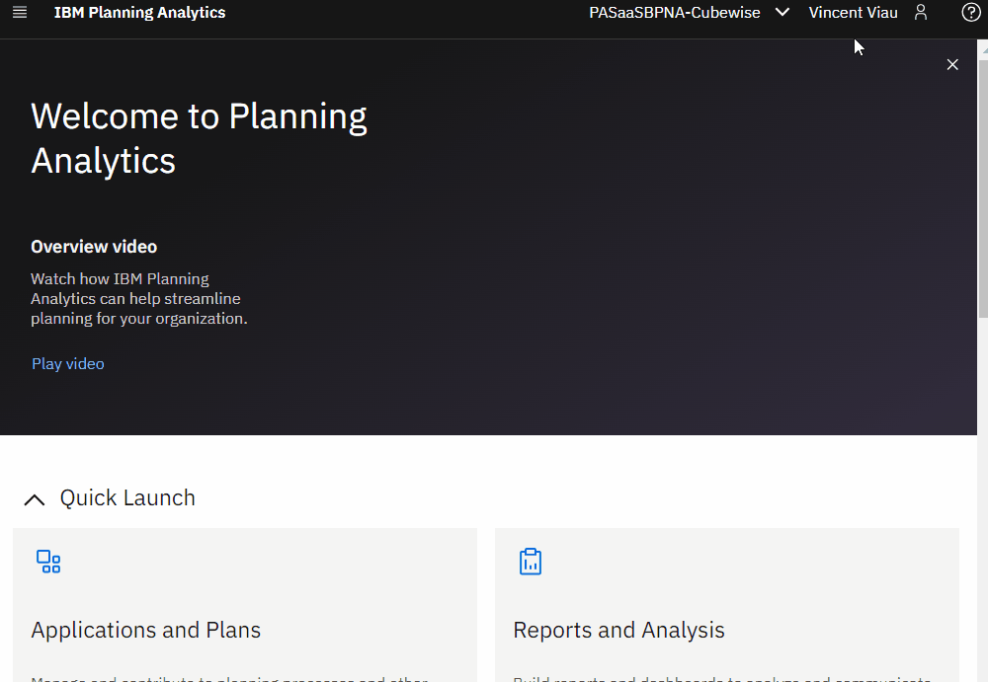Open the hamburger navigation menu
The width and height of the screenshot is (988, 682).
tap(20, 13)
